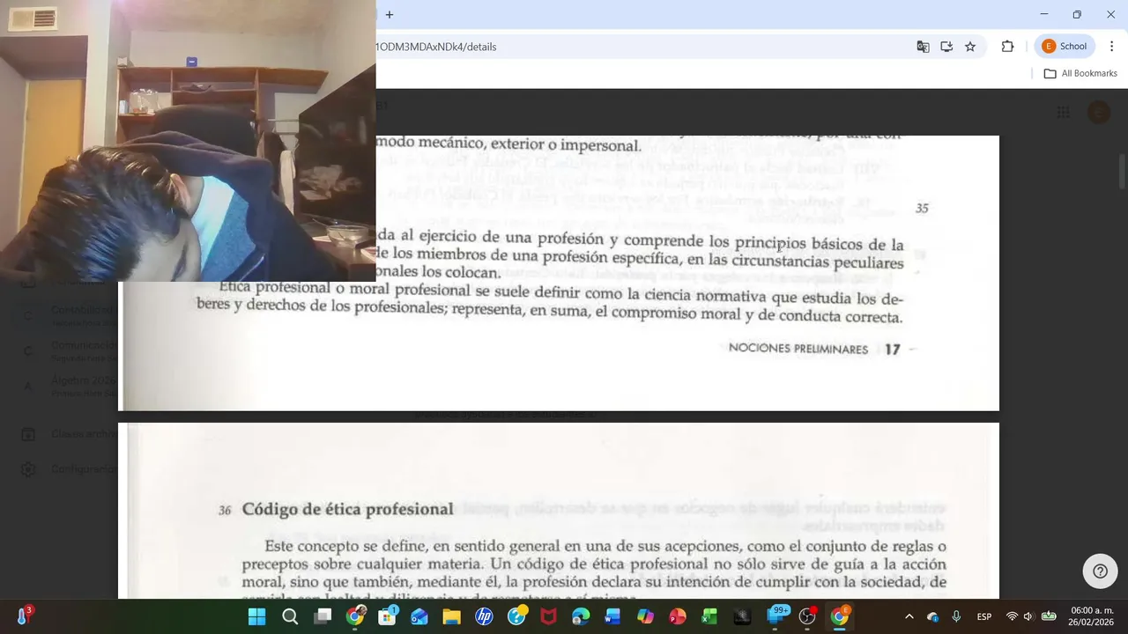
Task: Open the clock showing 06:00 a. m.
Action: [1092, 616]
